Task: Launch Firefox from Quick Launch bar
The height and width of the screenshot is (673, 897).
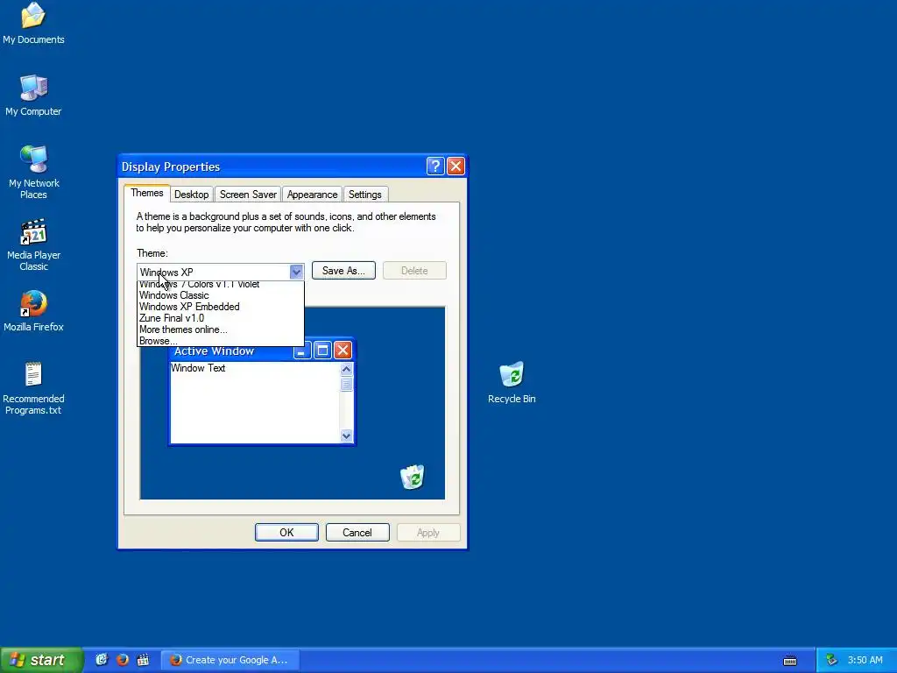Action: pos(123,660)
